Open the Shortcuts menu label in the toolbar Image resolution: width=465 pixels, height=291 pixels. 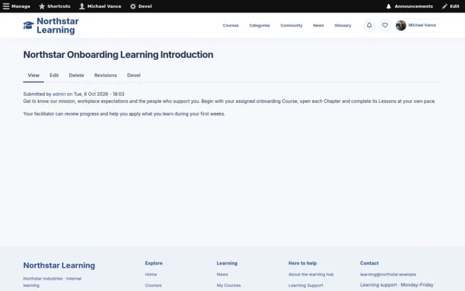58,6
